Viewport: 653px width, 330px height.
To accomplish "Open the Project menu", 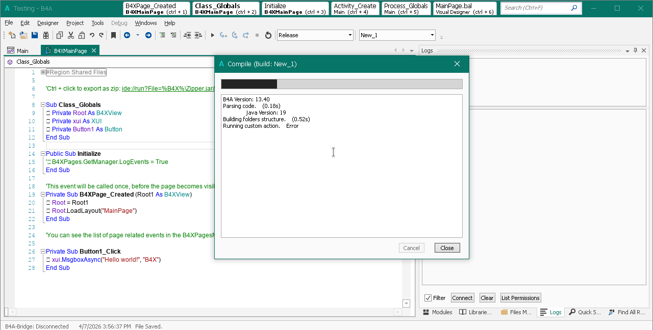I will click(x=75, y=23).
